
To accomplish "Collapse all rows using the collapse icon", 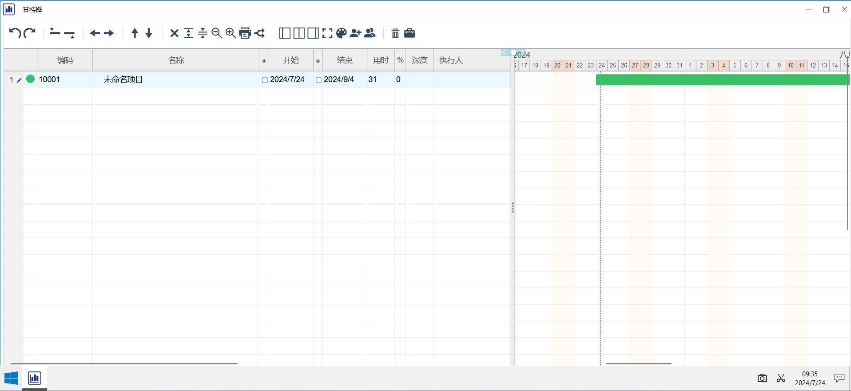I will (203, 33).
